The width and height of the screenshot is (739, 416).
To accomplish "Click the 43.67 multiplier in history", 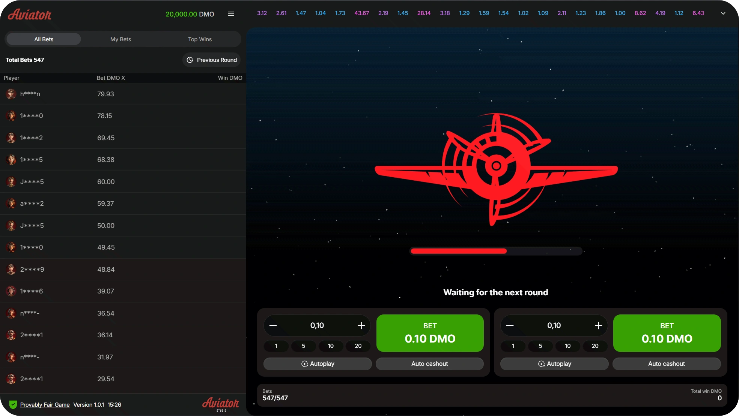I will point(362,13).
